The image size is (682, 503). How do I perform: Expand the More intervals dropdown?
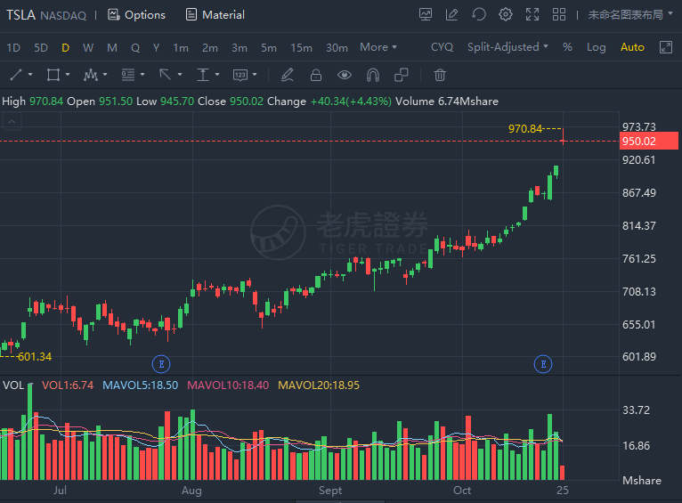click(378, 47)
